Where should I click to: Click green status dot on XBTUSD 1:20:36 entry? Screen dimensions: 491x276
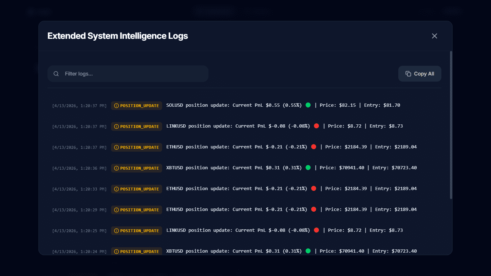point(308,167)
